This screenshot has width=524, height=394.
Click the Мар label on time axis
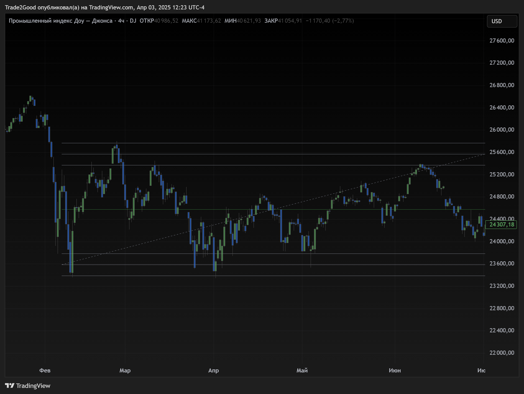click(x=125, y=370)
